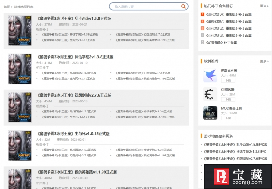Open 乱斗西游v1.5.8正式版 in 游戏地图最新更新
This screenshot has width=272, height=189.
(x=236, y=144)
